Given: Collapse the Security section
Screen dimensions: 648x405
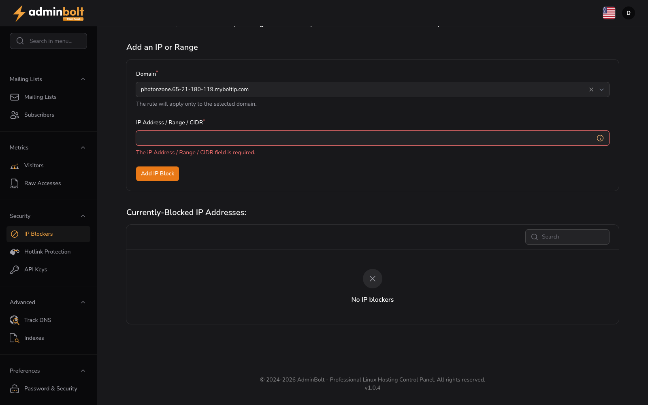Looking at the screenshot, I should click(83, 216).
